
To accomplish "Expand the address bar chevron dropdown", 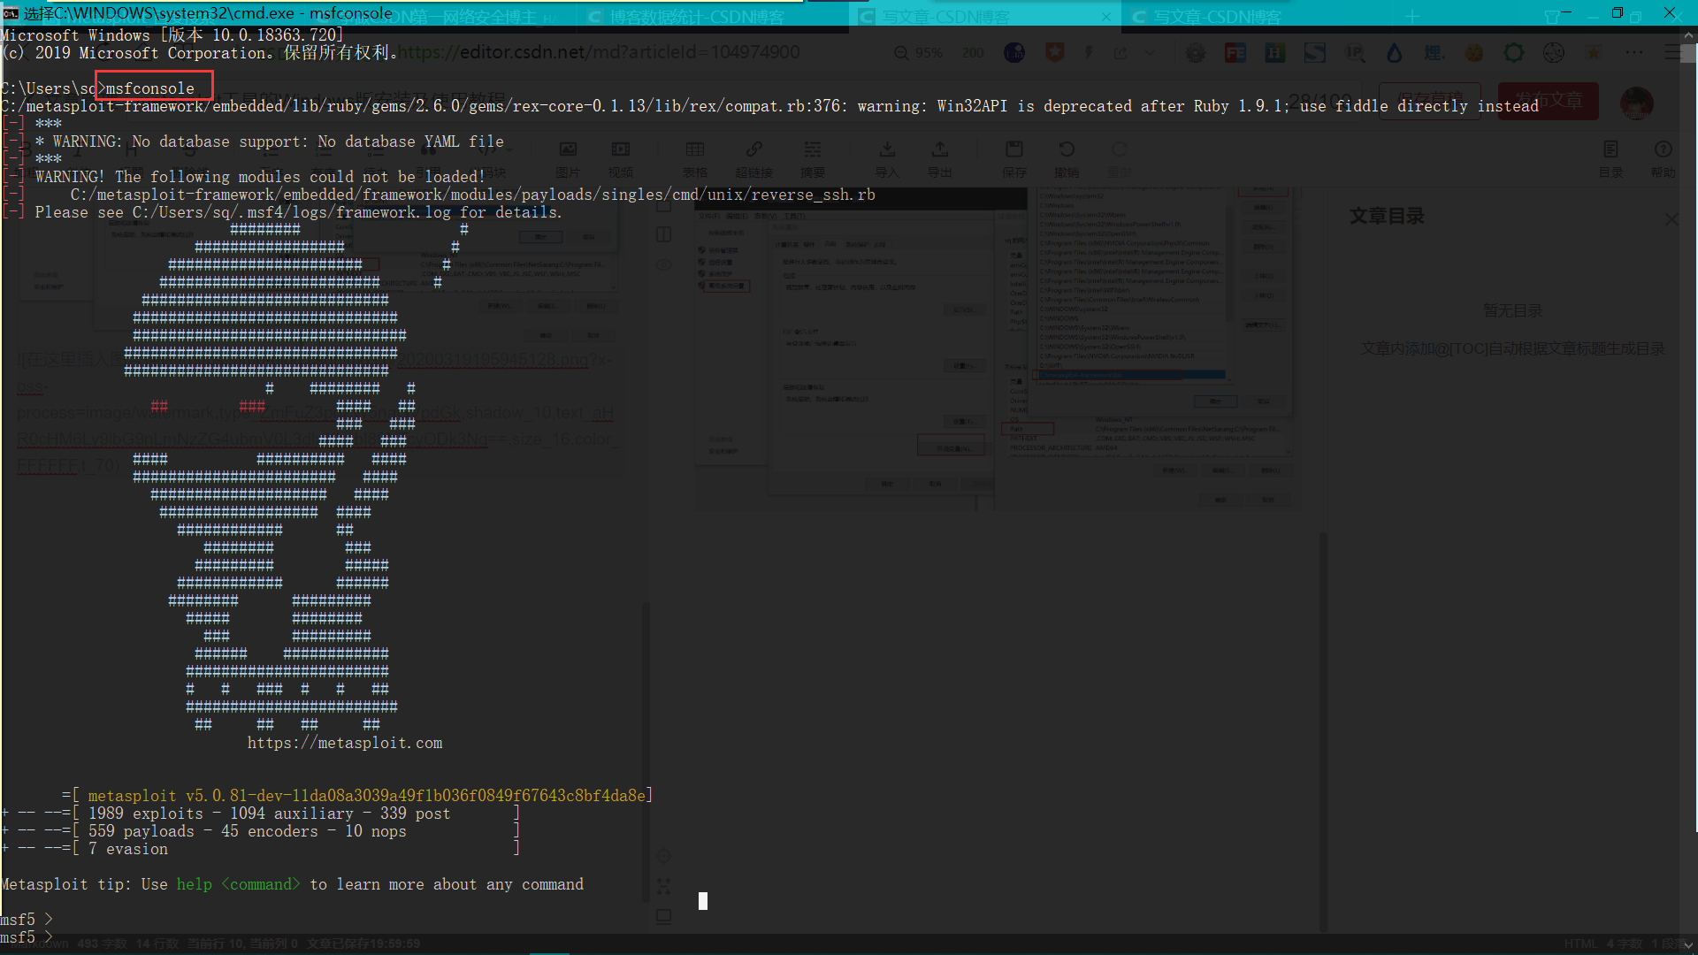I will [1150, 53].
